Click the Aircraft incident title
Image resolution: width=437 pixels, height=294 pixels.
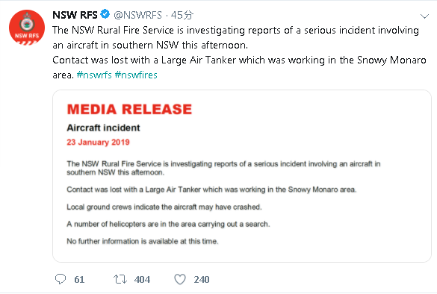[x=103, y=128]
